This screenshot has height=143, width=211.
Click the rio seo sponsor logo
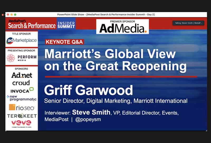click(x=22, y=107)
